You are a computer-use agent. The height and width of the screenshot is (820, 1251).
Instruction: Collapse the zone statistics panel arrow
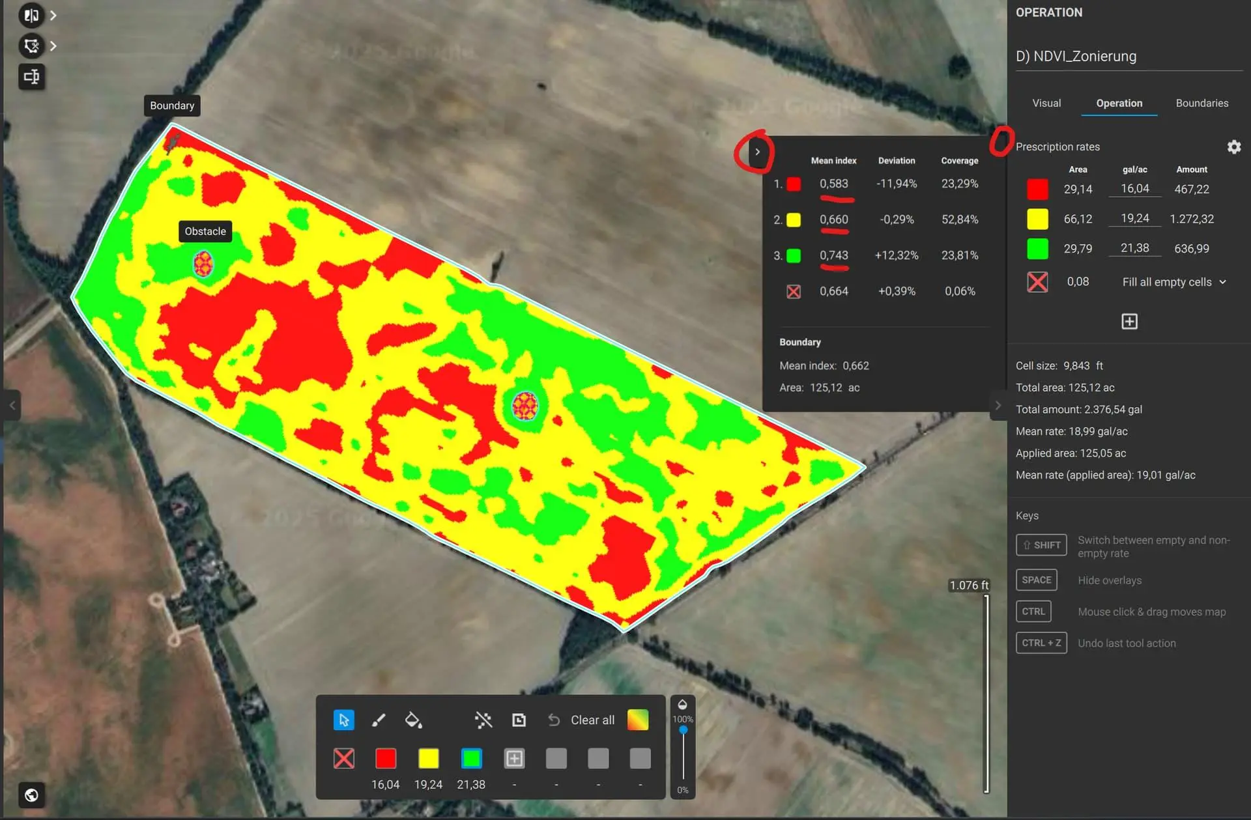pos(757,152)
